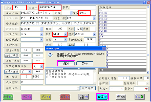151x102 pixels.
Task: Click the red F5 delete button
Action: 65,97
